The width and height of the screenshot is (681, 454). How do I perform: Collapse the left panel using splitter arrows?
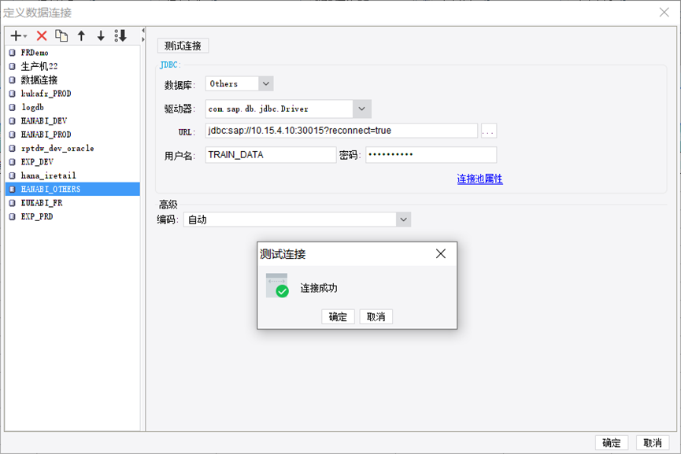[x=142, y=35]
